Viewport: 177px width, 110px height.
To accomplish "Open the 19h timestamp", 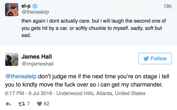I will coord(168,6).
